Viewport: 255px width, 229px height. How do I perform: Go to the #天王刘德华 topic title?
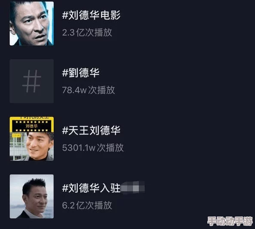click(x=91, y=130)
